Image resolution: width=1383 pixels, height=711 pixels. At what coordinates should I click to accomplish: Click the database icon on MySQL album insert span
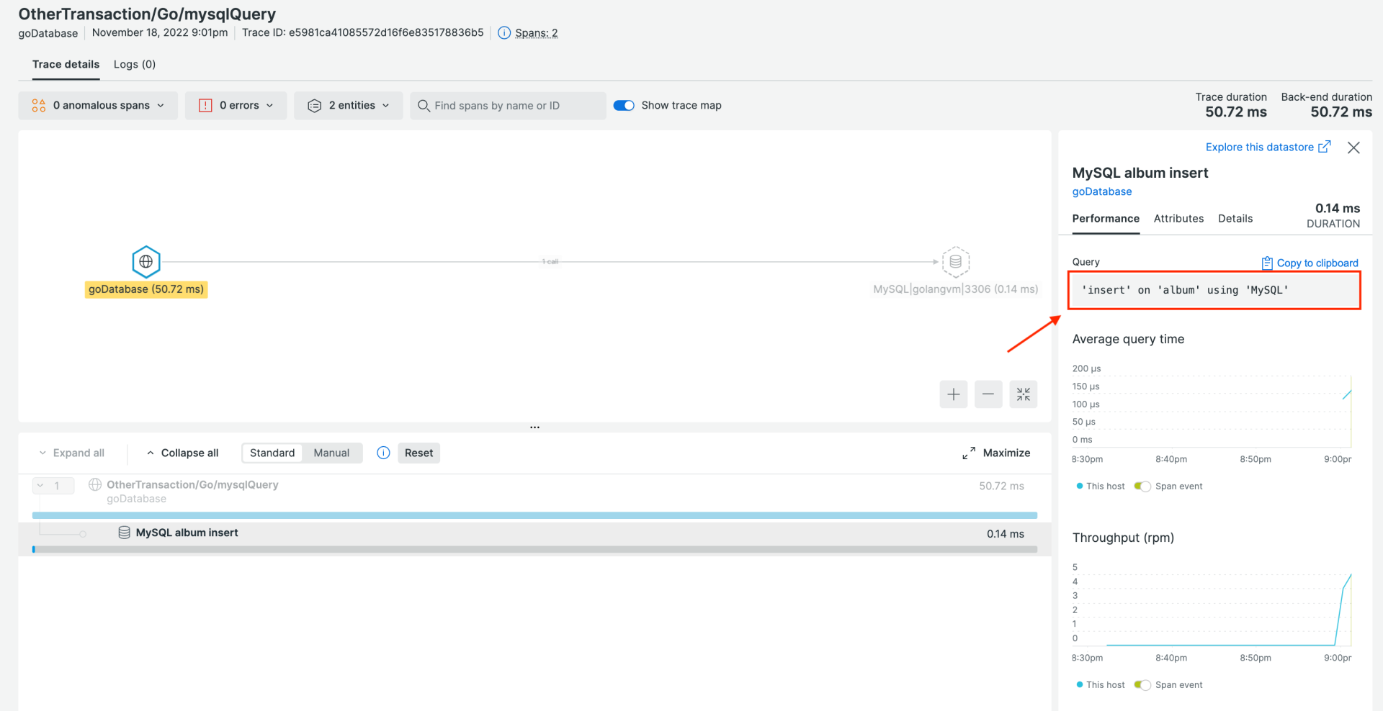(123, 533)
